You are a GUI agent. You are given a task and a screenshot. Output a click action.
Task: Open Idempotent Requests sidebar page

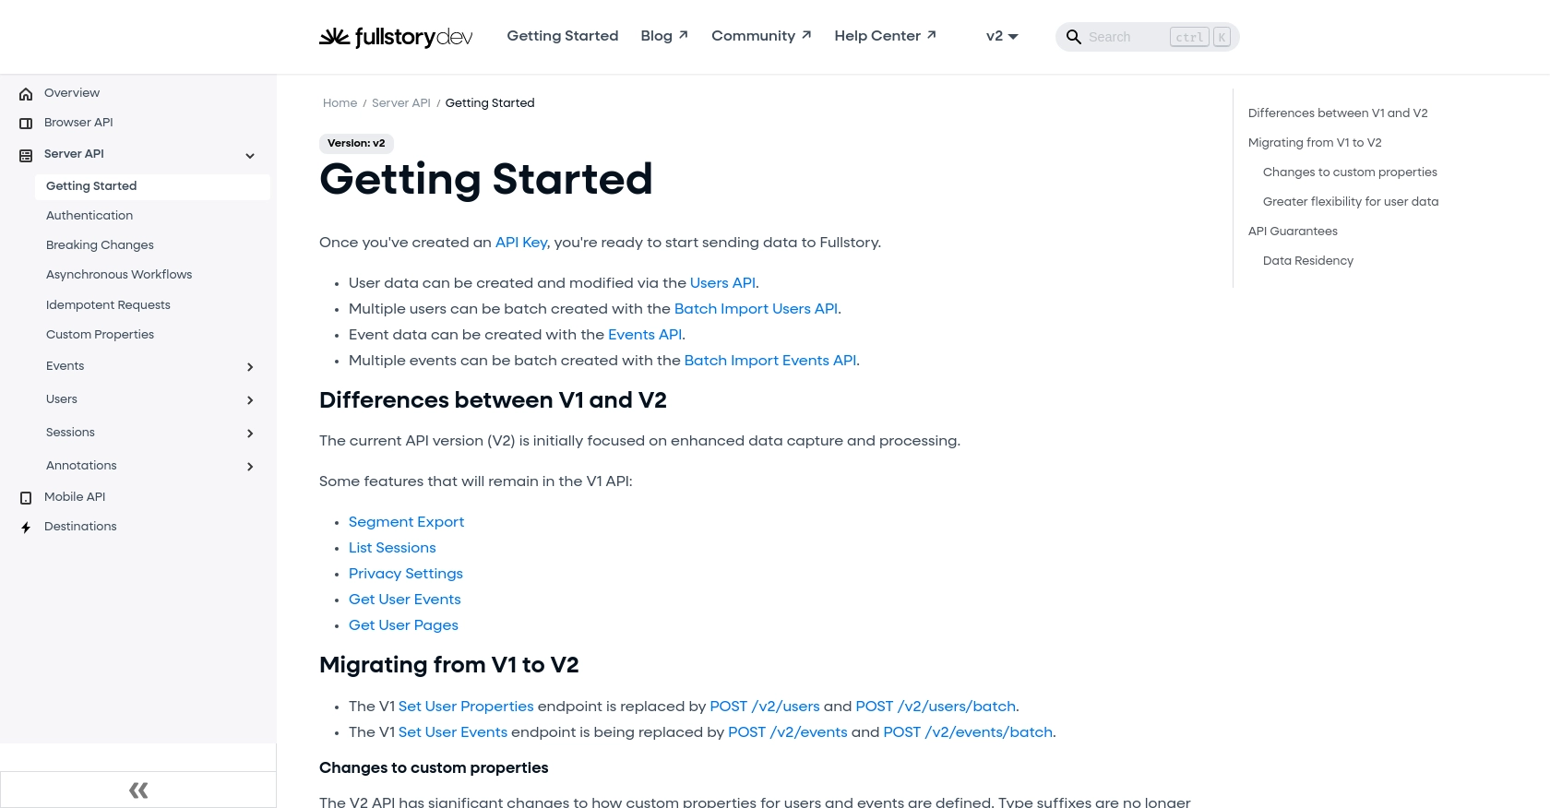pos(108,305)
